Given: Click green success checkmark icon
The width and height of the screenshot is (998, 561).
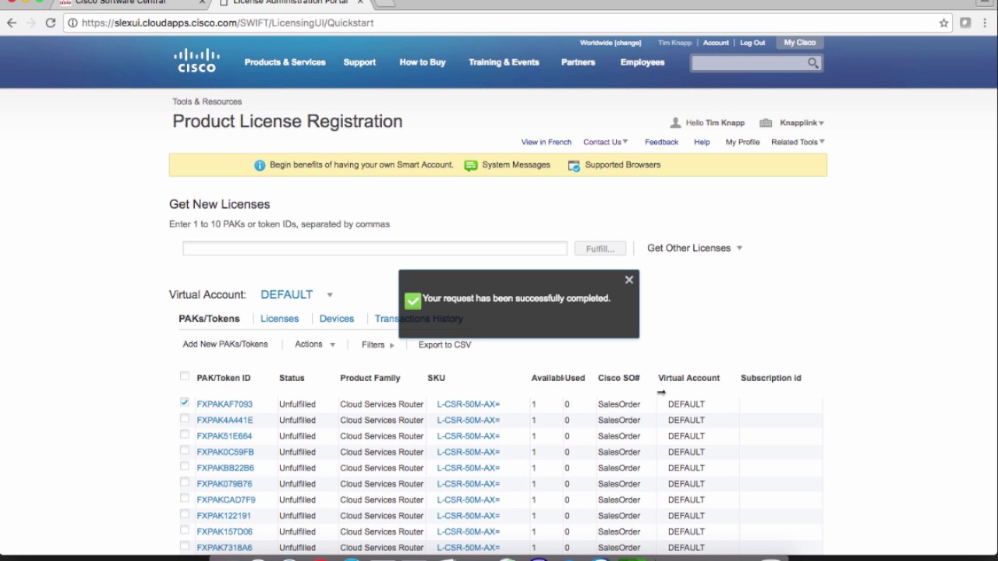Looking at the screenshot, I should (412, 300).
